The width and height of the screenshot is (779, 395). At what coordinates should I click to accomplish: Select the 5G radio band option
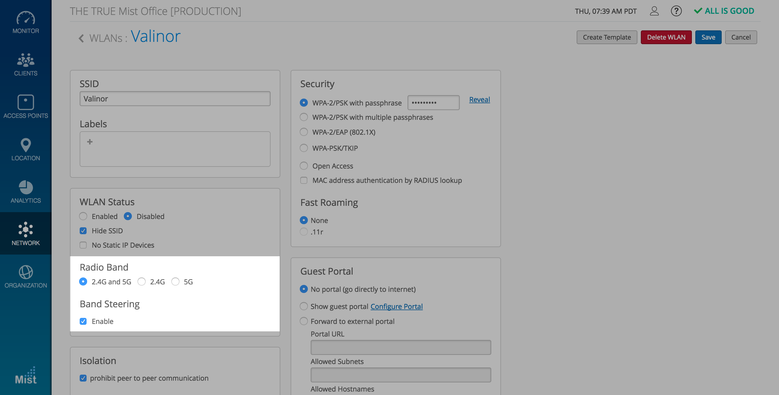(x=175, y=281)
